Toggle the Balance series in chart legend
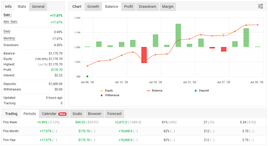The height and width of the screenshot is (146, 268). point(154,90)
